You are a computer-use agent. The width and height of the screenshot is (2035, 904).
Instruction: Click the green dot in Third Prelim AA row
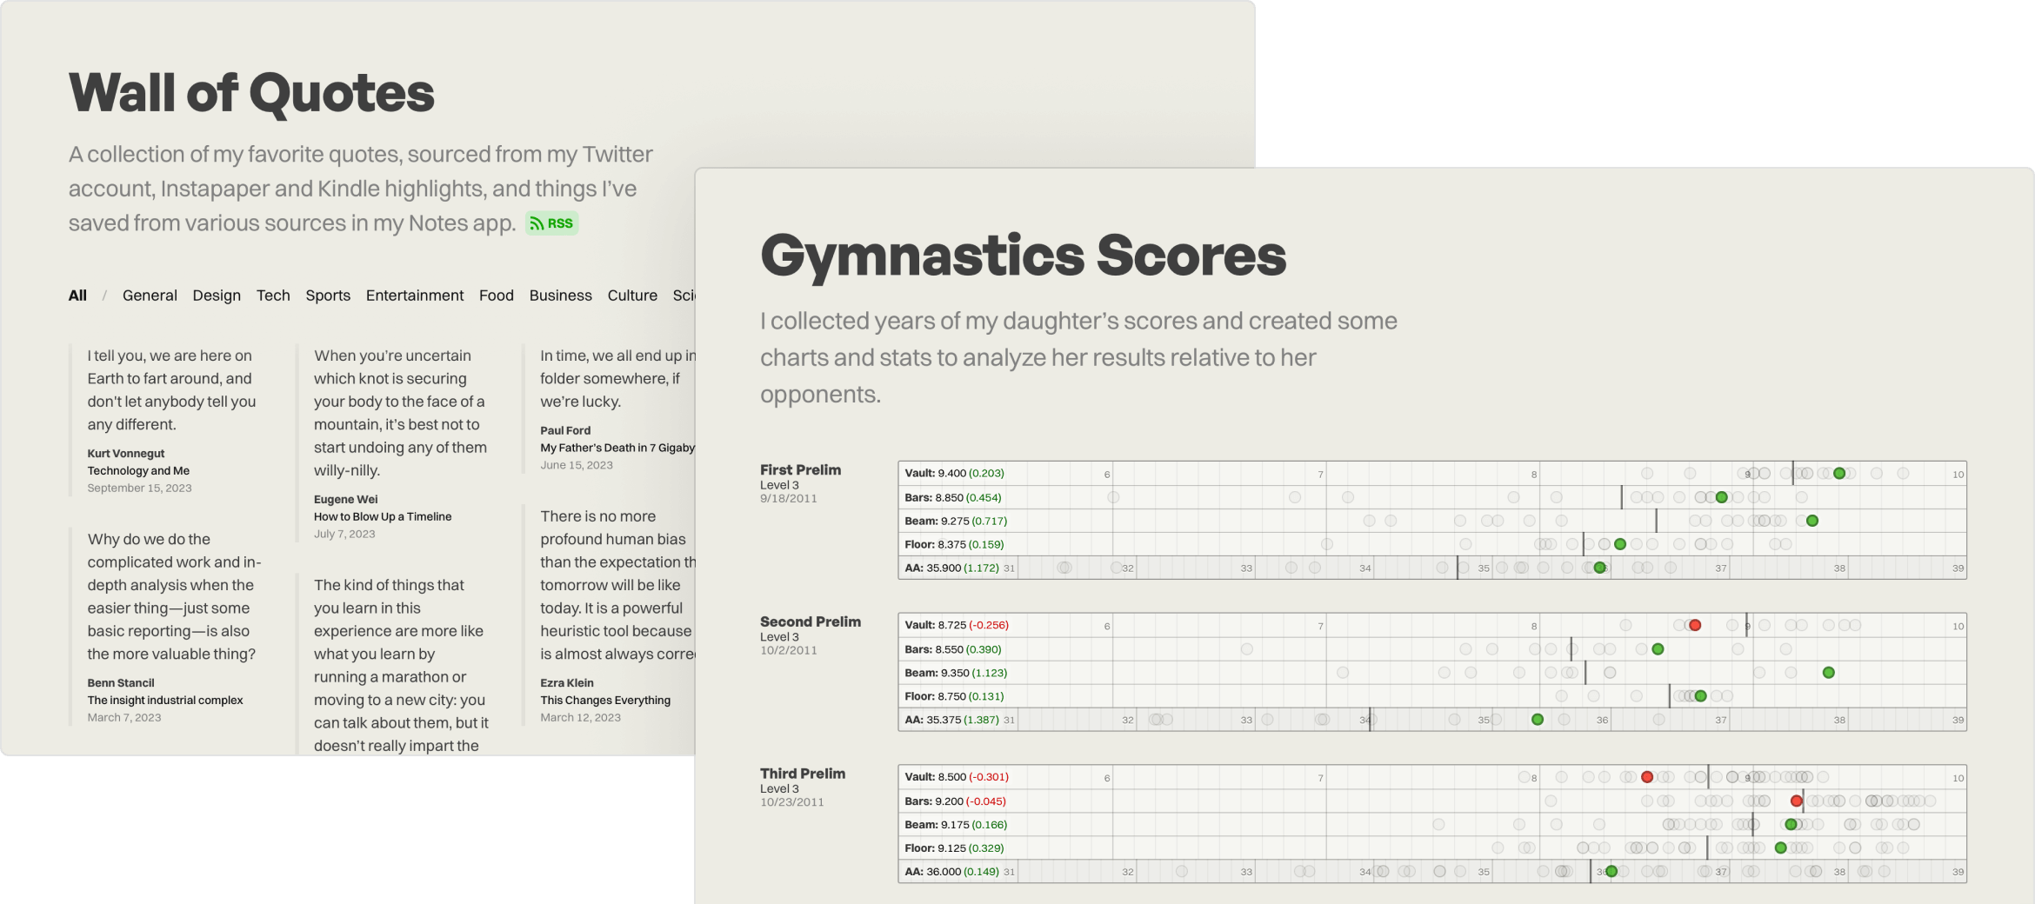[x=1611, y=871]
